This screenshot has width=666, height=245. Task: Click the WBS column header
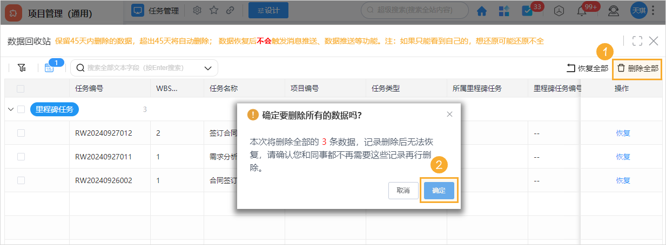pyautogui.click(x=167, y=88)
